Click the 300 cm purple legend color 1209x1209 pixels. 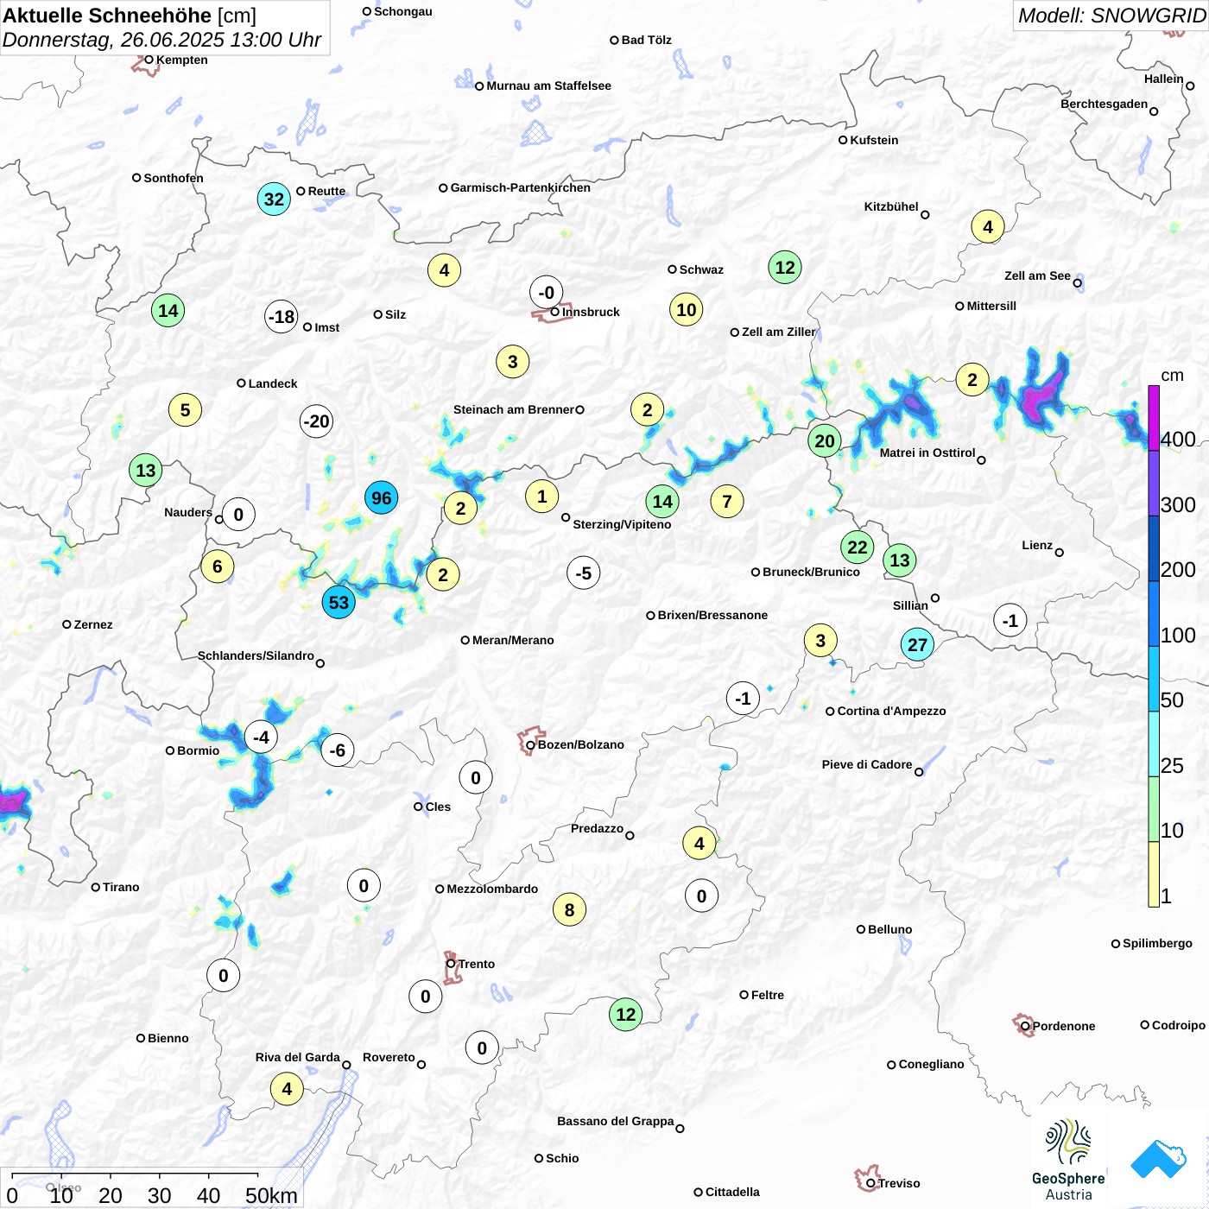(x=1154, y=484)
